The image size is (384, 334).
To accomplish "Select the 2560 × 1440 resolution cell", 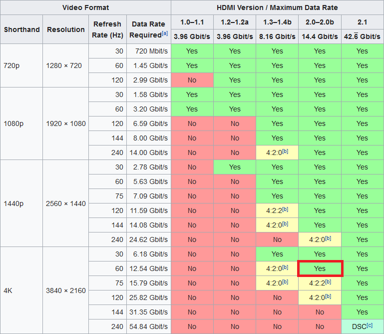I will click(65, 203).
